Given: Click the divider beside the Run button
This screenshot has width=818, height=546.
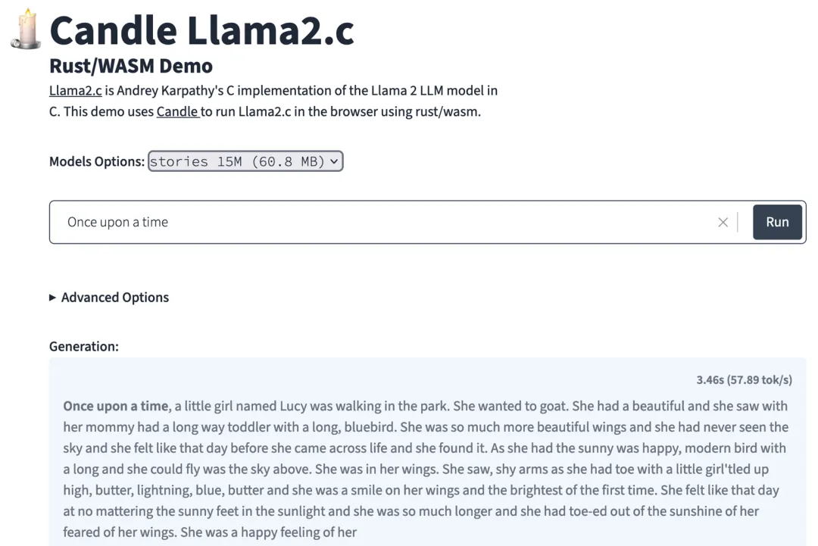Looking at the screenshot, I should [738, 222].
